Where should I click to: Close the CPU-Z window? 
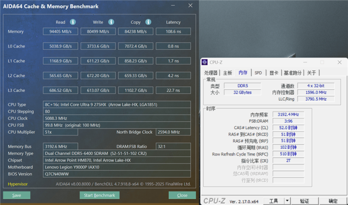[340, 62]
